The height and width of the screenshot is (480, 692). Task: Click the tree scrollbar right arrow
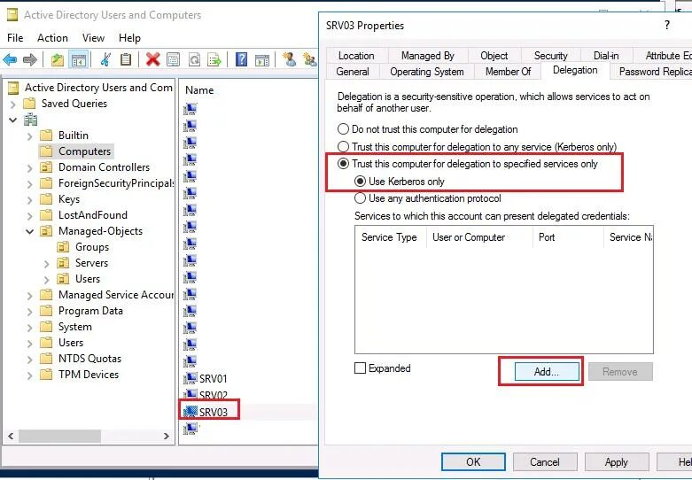pyautogui.click(x=167, y=437)
